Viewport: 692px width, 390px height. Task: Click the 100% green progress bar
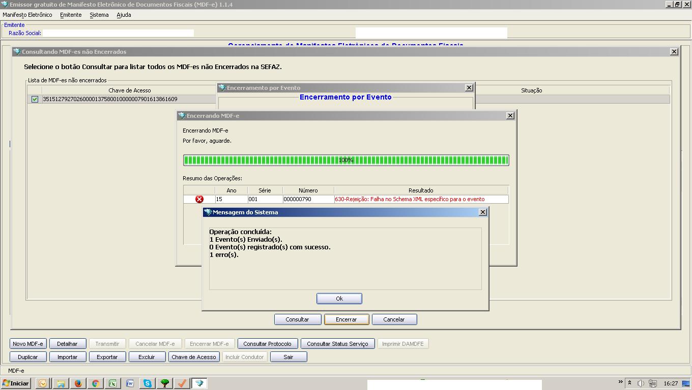[x=346, y=160]
